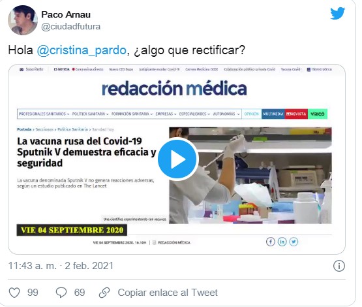The image size is (362, 307).
Task: Open Paco Arnau profile picture
Action: 23,20
